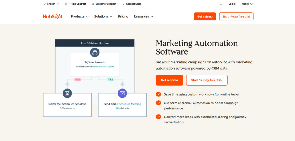This screenshot has height=141, width=295.
Task: Click the person icon beside Contact Sales
Action: 123,4
